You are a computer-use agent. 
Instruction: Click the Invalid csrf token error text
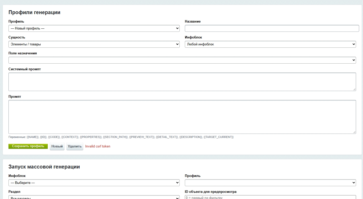[98, 146]
